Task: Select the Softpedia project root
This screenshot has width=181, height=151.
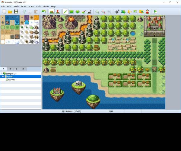Action: tap(11, 74)
